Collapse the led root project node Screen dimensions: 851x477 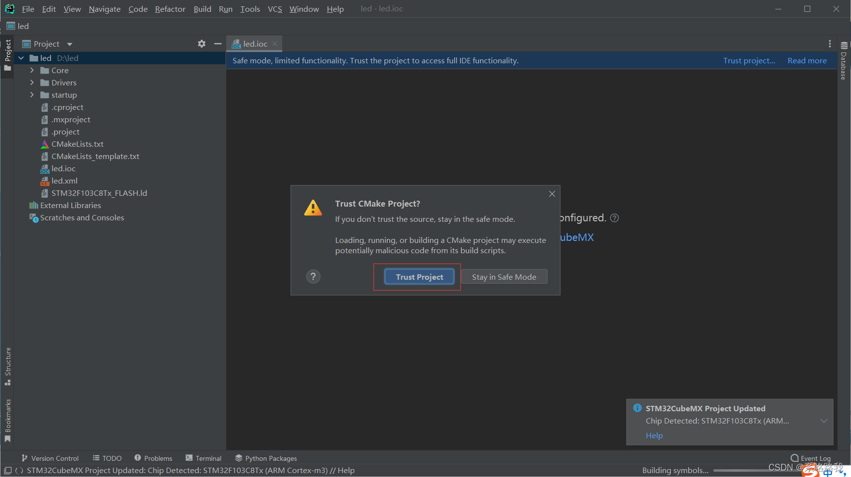[21, 58]
